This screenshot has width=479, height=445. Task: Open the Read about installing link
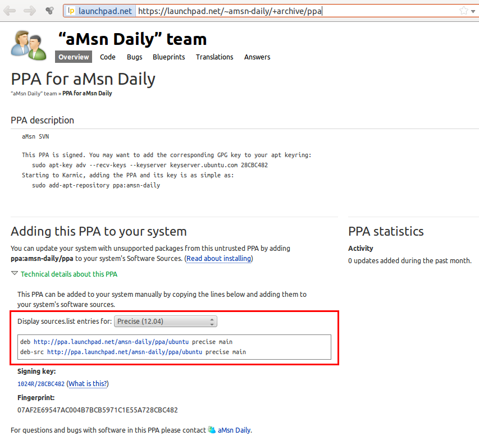point(219,259)
